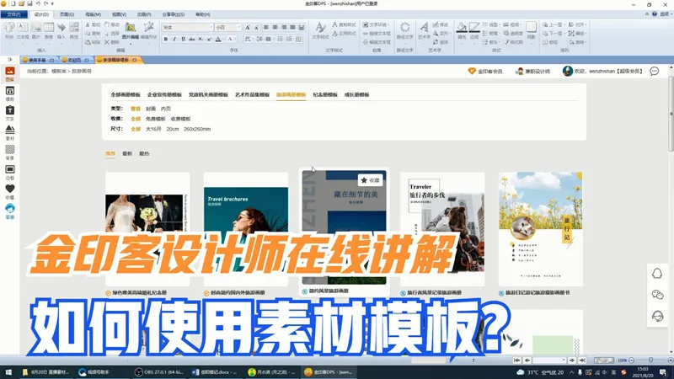Open the 文件 file menu

tap(13, 14)
